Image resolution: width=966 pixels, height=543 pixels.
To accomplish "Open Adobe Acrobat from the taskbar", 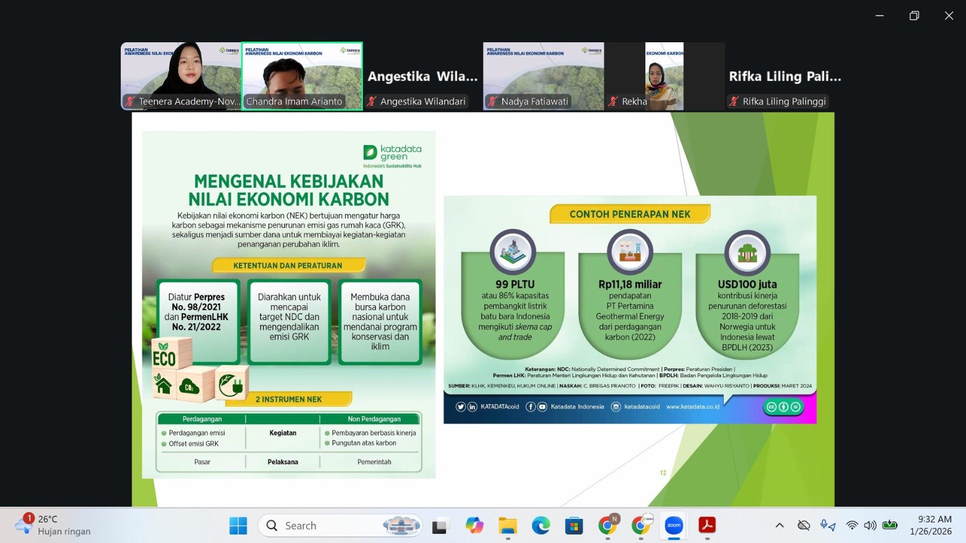I will 707,525.
